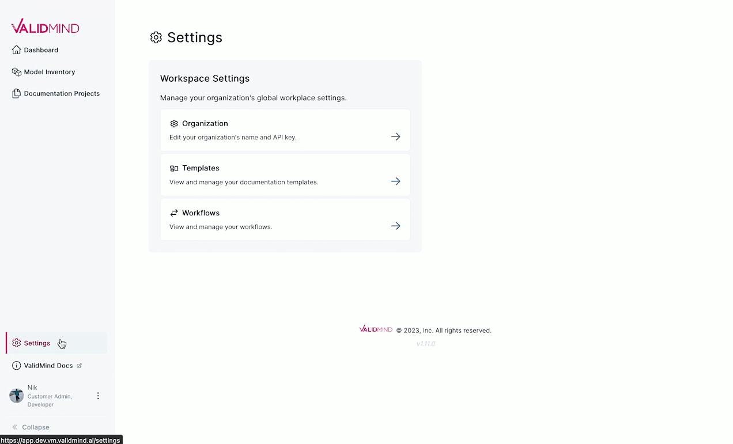Screen dimensions: 733x444
Task: Open Documentation Projects via its document icon
Action: 16,93
